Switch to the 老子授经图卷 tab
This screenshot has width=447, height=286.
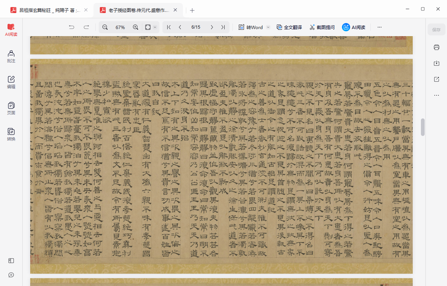134,10
